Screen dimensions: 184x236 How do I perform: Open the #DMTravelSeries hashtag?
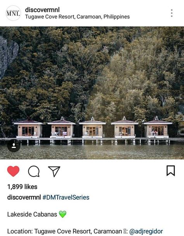coord(66,197)
